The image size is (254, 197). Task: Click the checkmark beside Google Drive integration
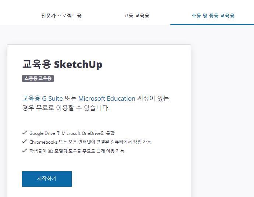[24, 133]
